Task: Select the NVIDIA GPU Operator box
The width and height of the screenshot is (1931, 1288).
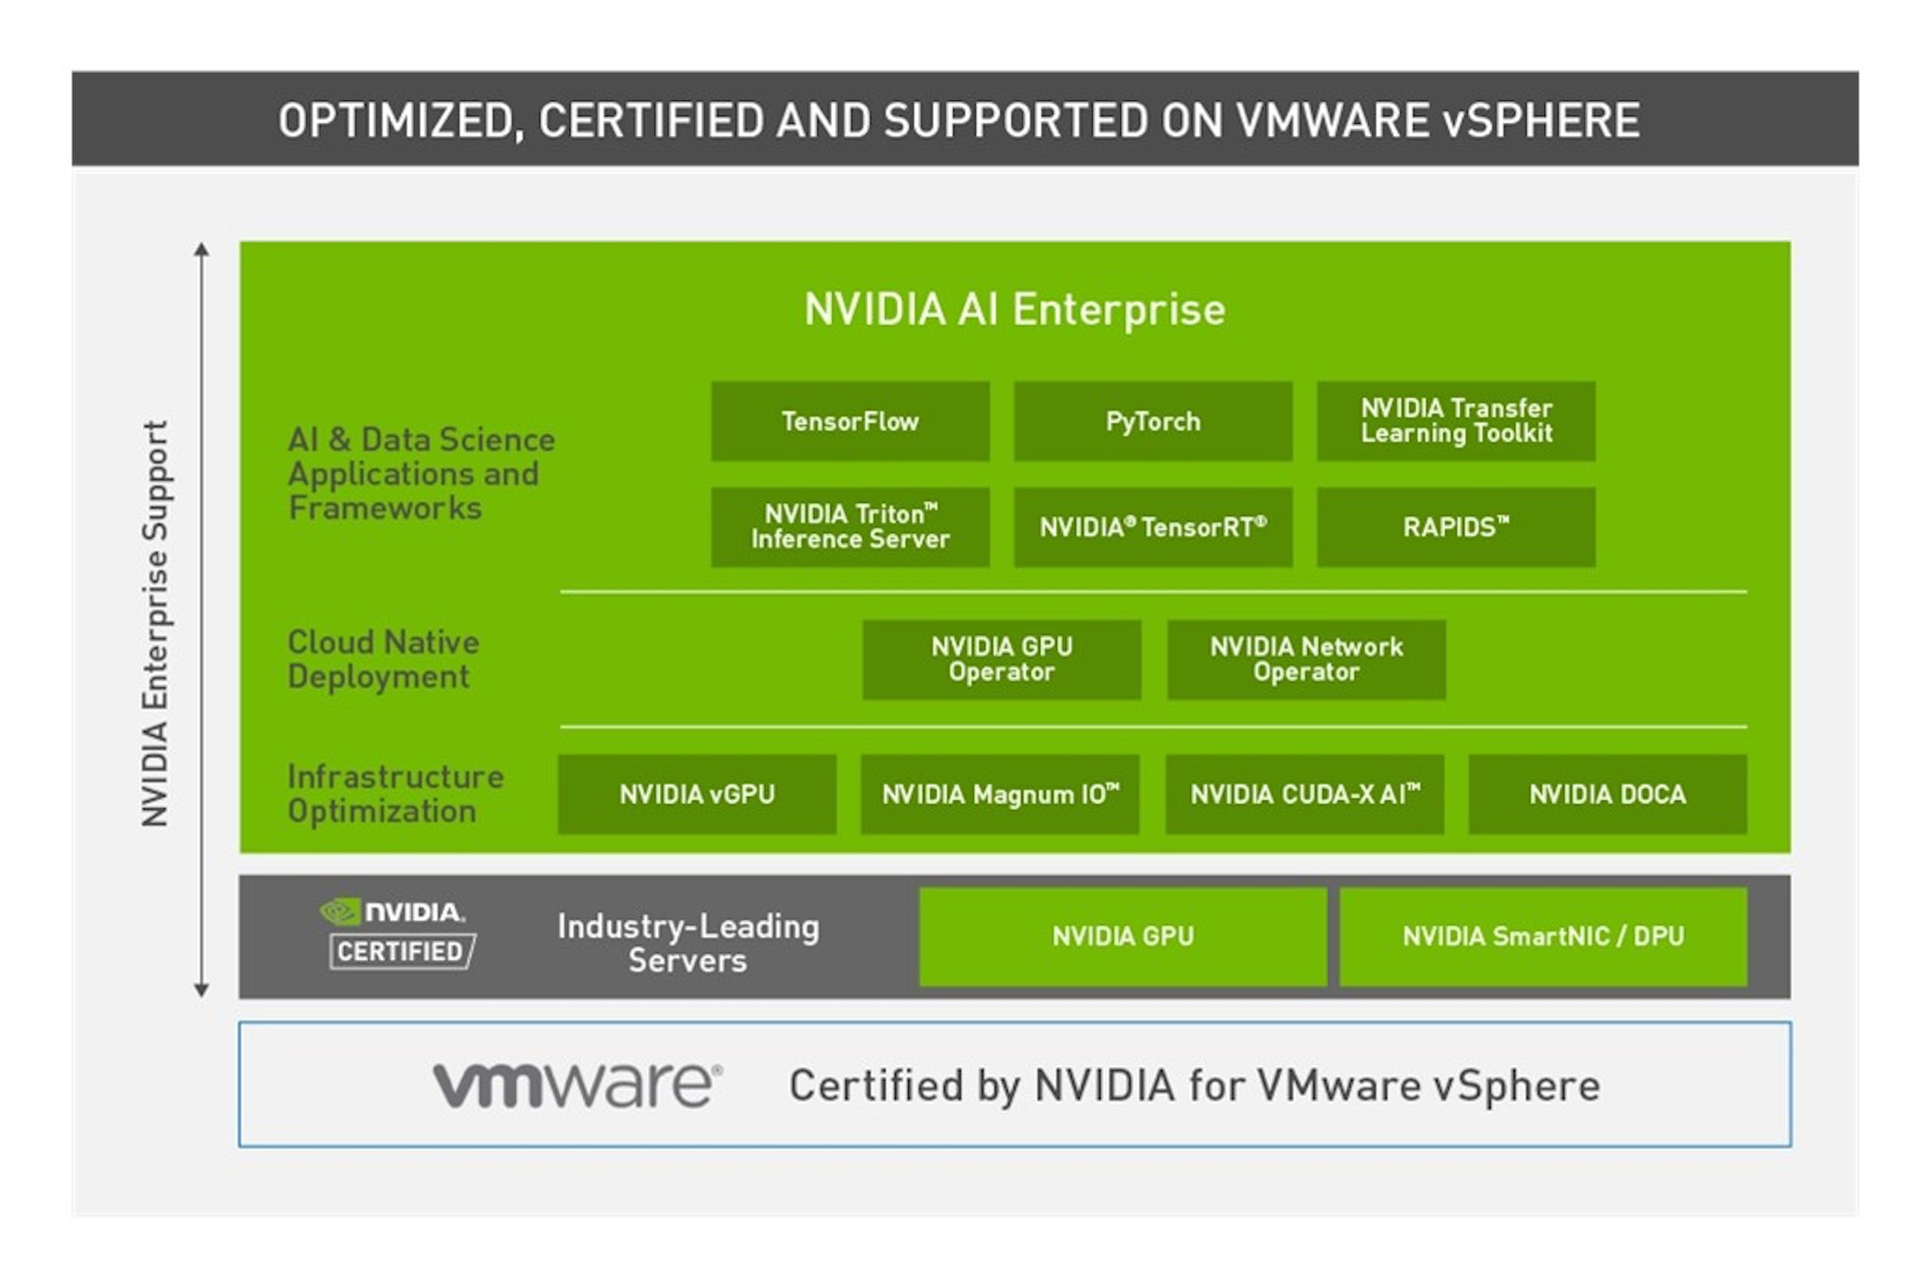Action: 1002,660
